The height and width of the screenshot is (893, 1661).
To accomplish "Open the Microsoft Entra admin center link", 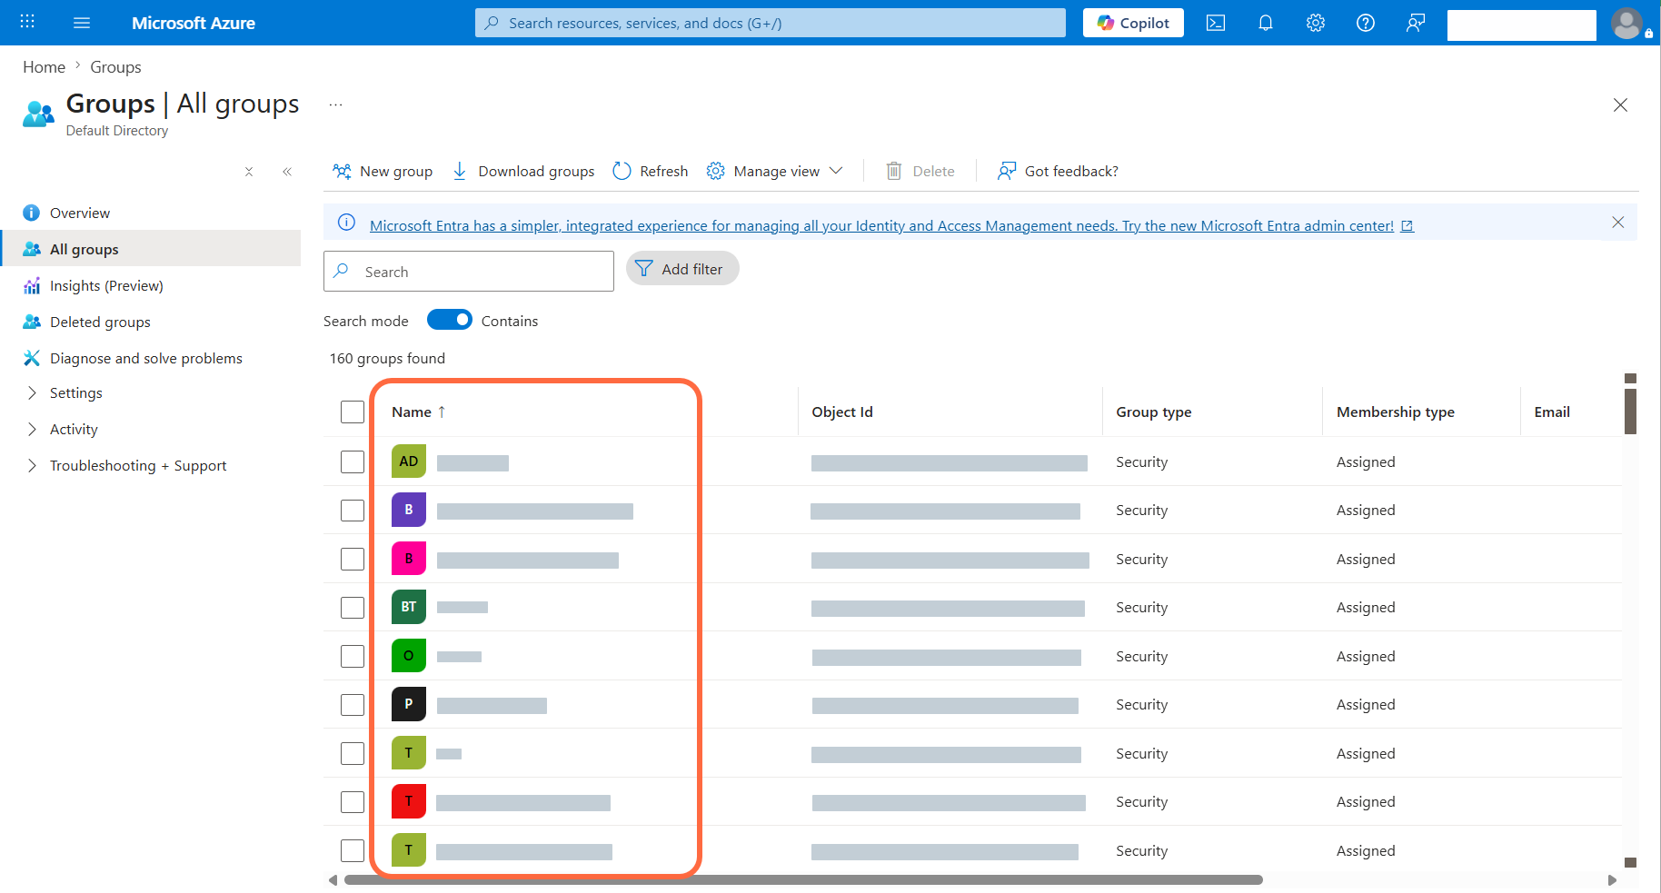I will [891, 225].
